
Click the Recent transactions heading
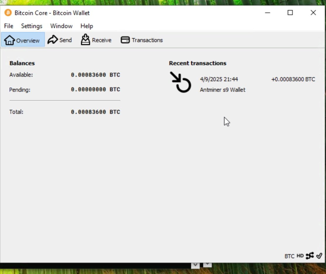198,63
